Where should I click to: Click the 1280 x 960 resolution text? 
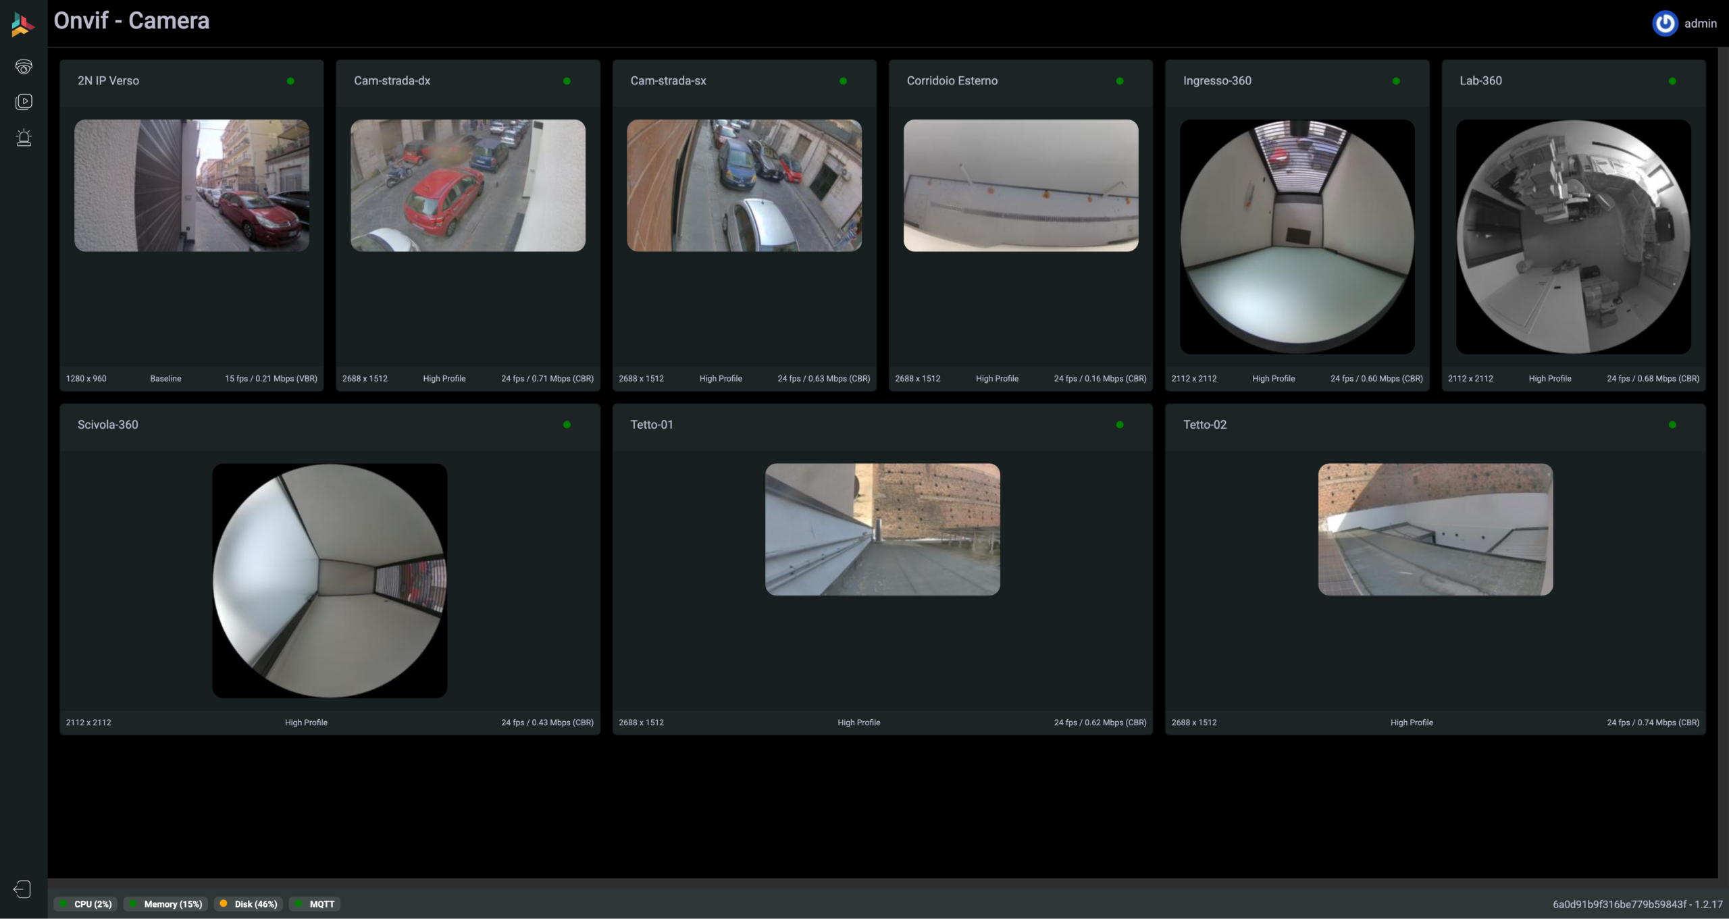point(86,379)
